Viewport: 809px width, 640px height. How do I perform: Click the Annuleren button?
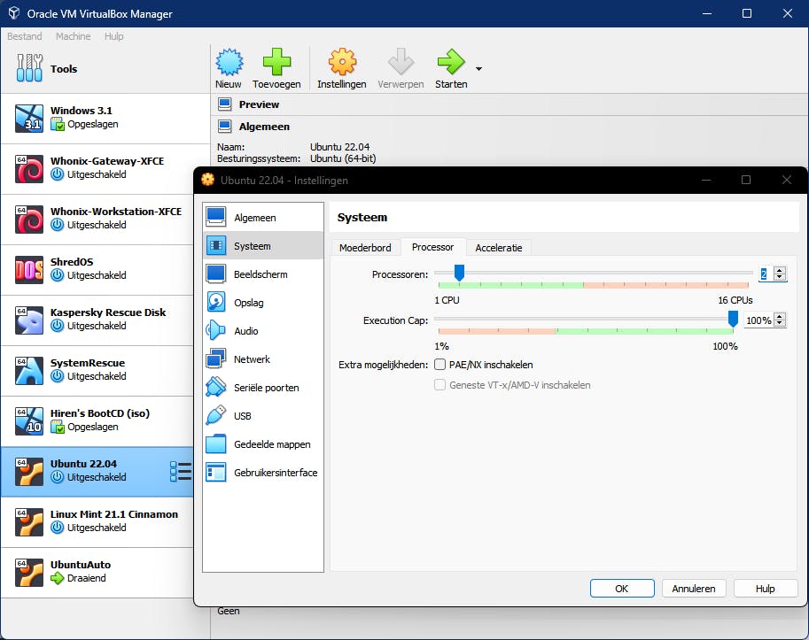tap(694, 589)
